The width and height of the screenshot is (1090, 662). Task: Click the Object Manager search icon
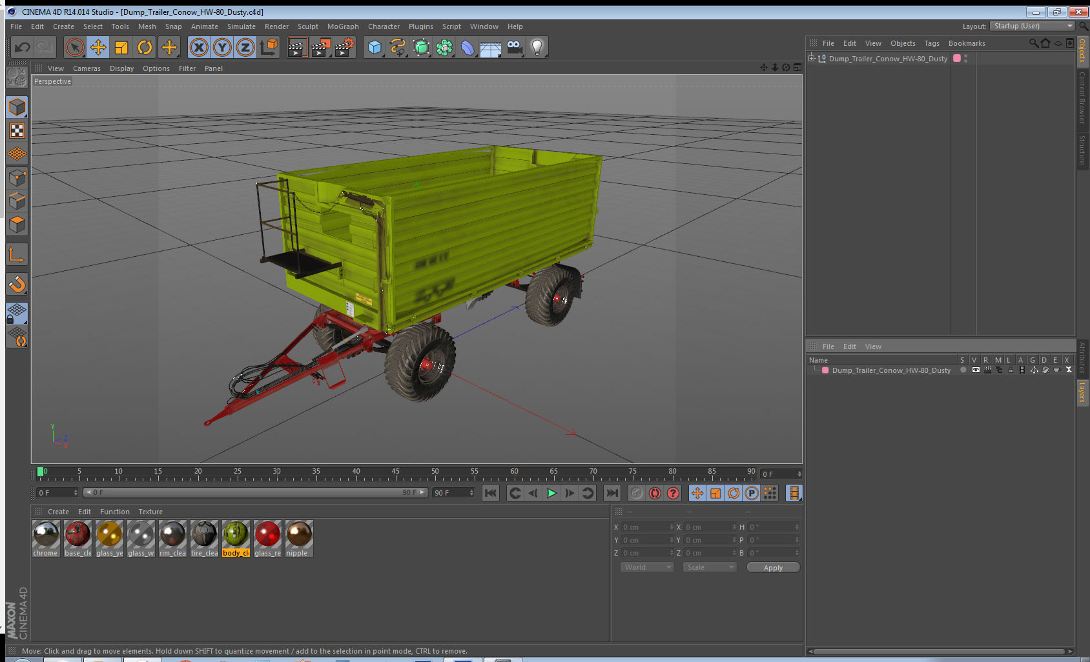pos(1033,43)
